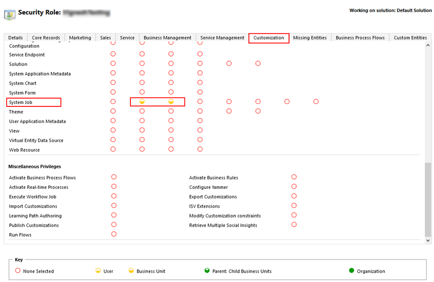Toggle the Import Customizations privilege circle
Screen dimensions: 434x282
coord(114,205)
